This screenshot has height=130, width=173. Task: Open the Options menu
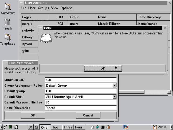click(x=66, y=8)
